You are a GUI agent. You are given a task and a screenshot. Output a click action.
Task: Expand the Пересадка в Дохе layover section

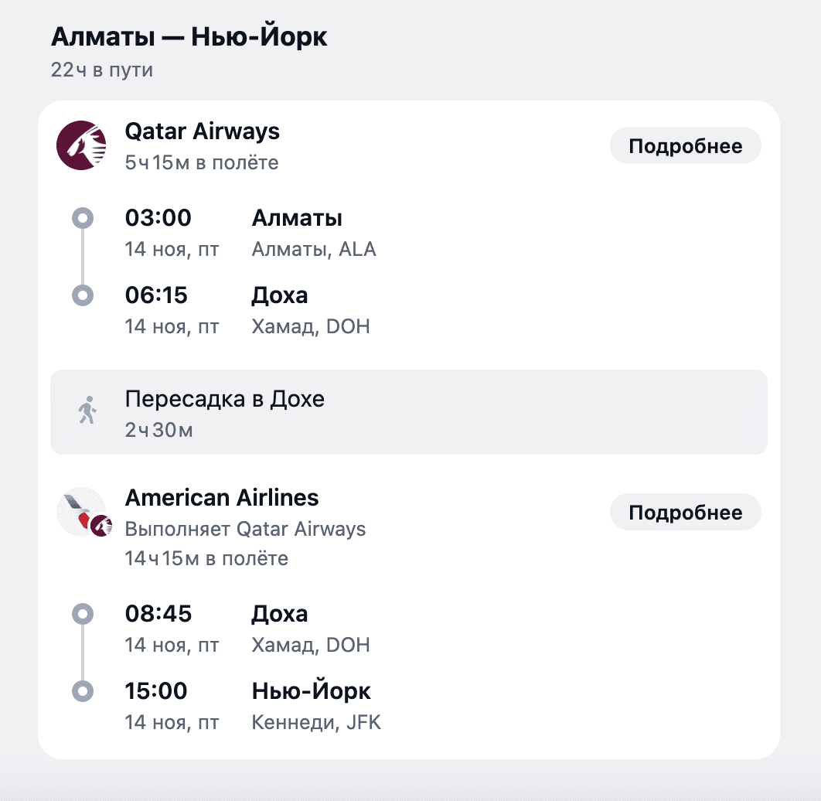click(224, 398)
